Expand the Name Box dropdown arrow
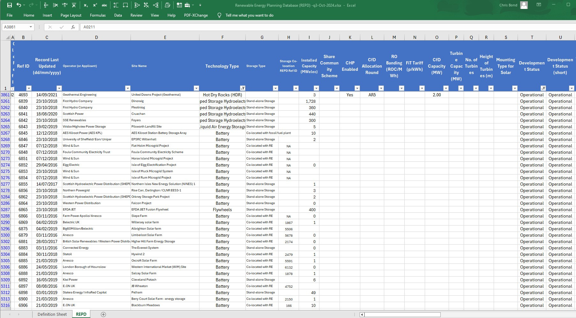Image resolution: width=576 pixels, height=318 pixels. point(31,27)
